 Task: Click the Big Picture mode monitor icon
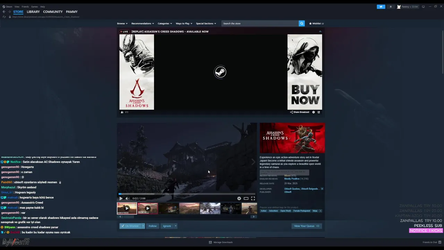point(423,7)
